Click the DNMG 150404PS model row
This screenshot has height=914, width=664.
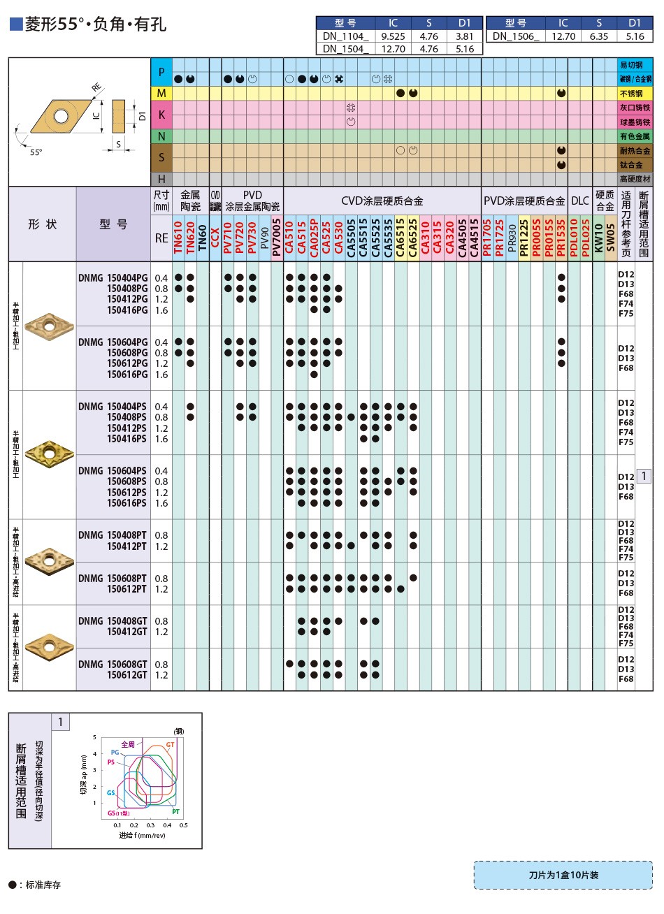click(x=113, y=407)
